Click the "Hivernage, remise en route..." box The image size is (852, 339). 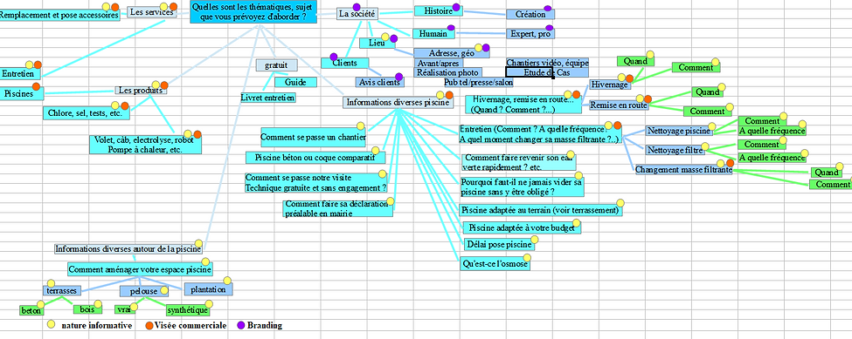(523, 105)
